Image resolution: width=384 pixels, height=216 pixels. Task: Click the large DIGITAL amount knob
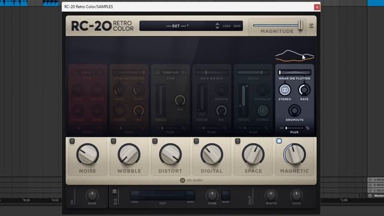click(x=212, y=155)
